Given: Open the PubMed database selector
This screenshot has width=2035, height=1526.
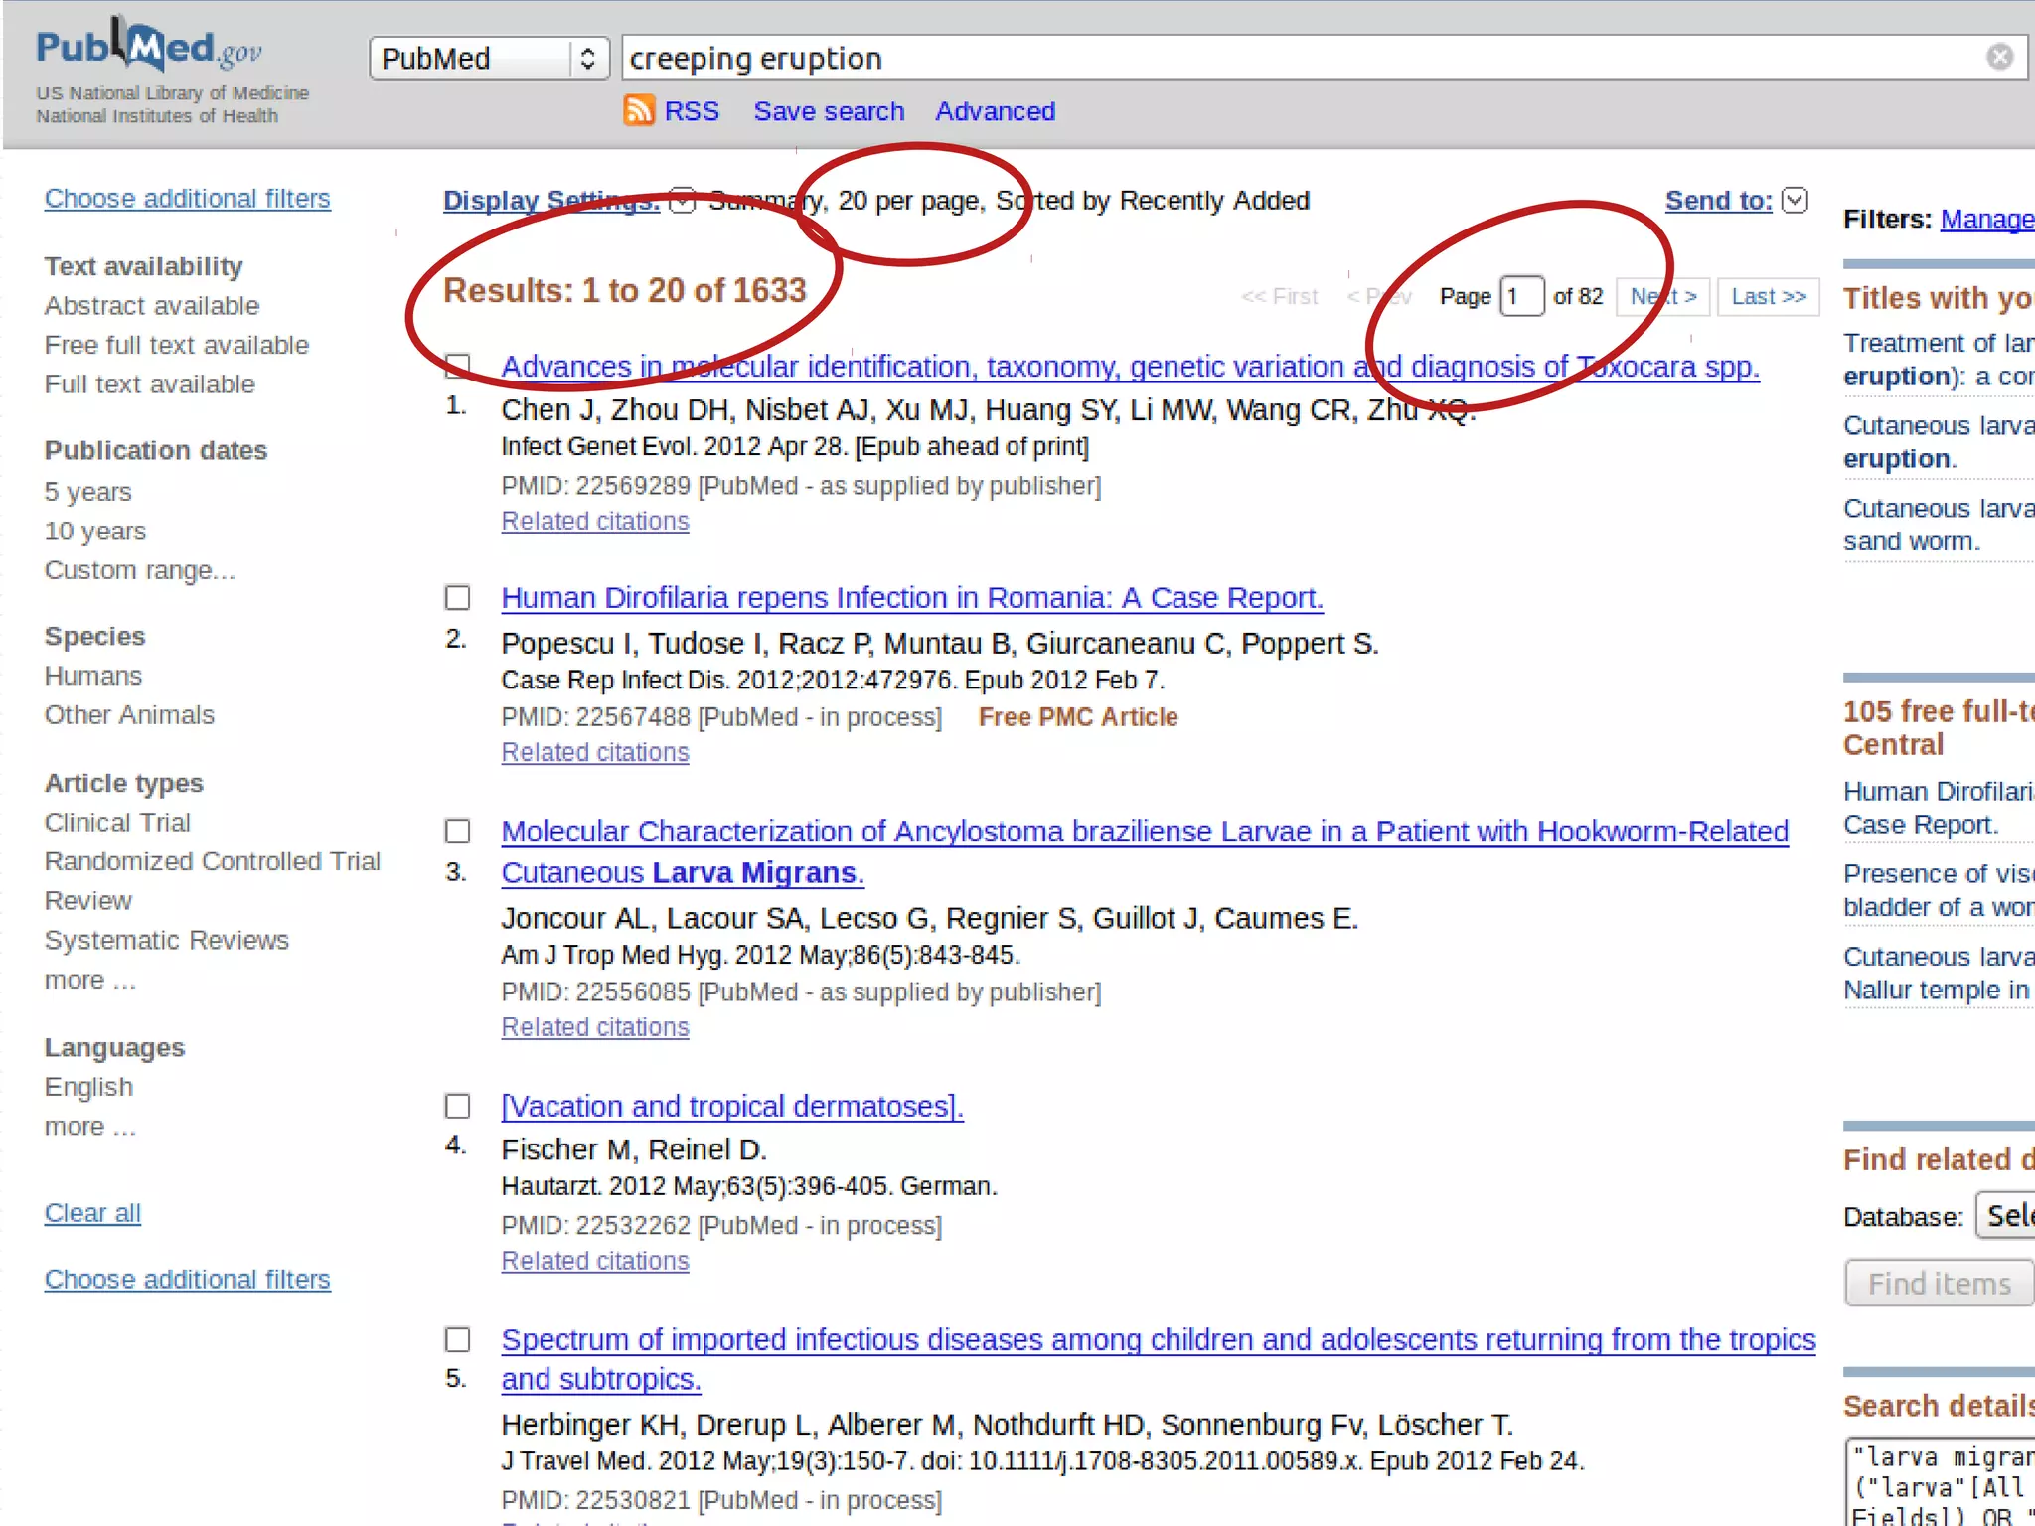Looking at the screenshot, I should [x=488, y=58].
